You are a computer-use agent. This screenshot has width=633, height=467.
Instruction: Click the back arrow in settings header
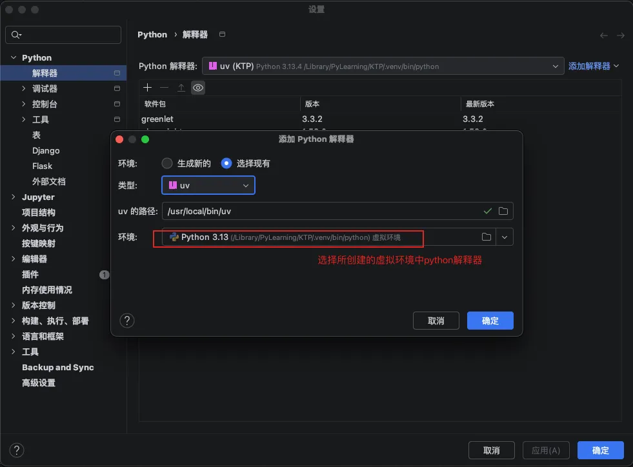604,35
